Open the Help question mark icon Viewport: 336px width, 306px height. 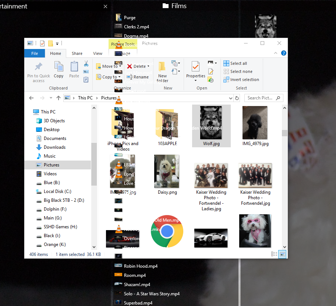[x=283, y=53]
